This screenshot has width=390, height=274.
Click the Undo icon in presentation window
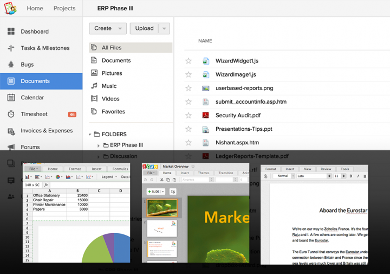146,180
